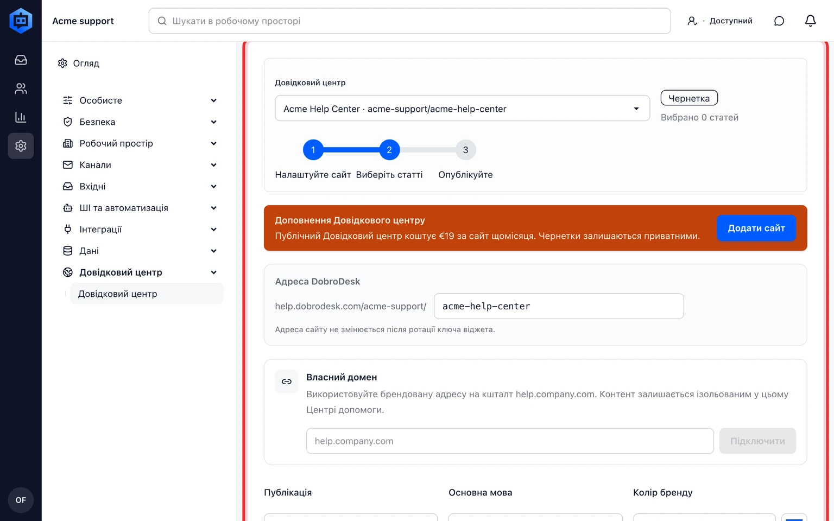The image size is (834, 521).
Task: Click the help.dobrodesk.com/acme-support/ prefix text
Action: [351, 306]
